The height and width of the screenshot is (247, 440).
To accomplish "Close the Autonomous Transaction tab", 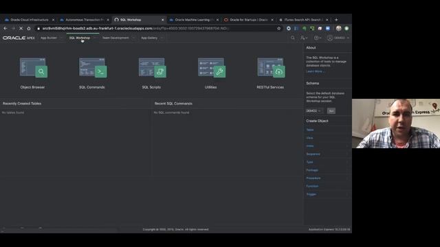I will tap(108, 20).
